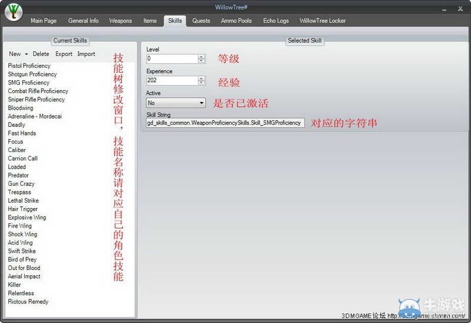Image resolution: width=471 pixels, height=323 pixels.
Task: Select the Out for Blood skill
Action: click(x=24, y=268)
